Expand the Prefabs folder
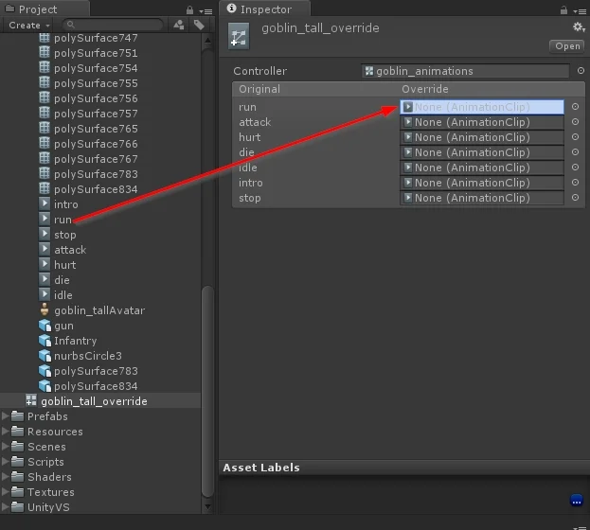The image size is (590, 530). [x=8, y=416]
